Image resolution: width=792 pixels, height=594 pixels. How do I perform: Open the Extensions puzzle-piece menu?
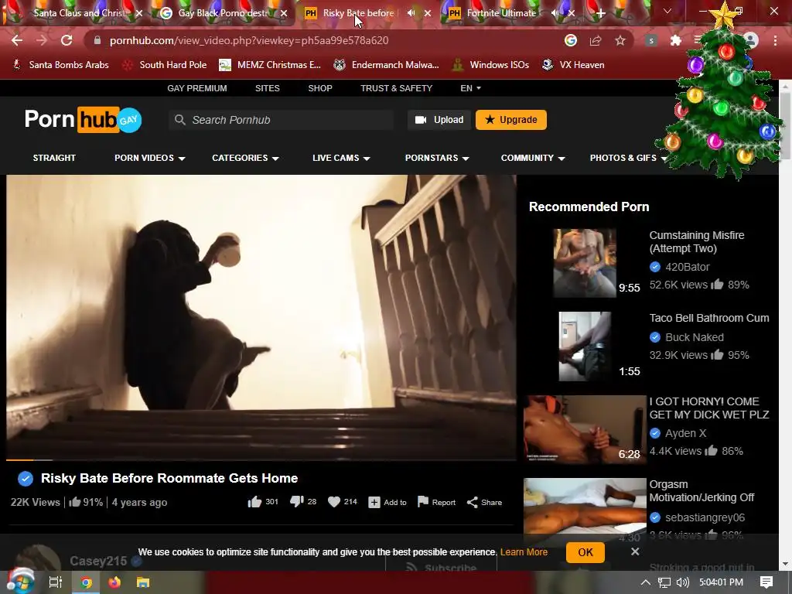tap(676, 40)
